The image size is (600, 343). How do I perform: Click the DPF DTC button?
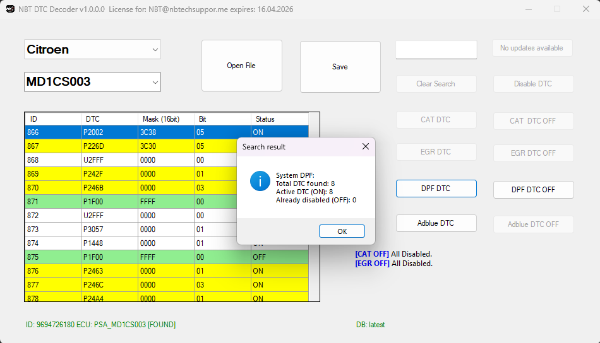point(436,189)
